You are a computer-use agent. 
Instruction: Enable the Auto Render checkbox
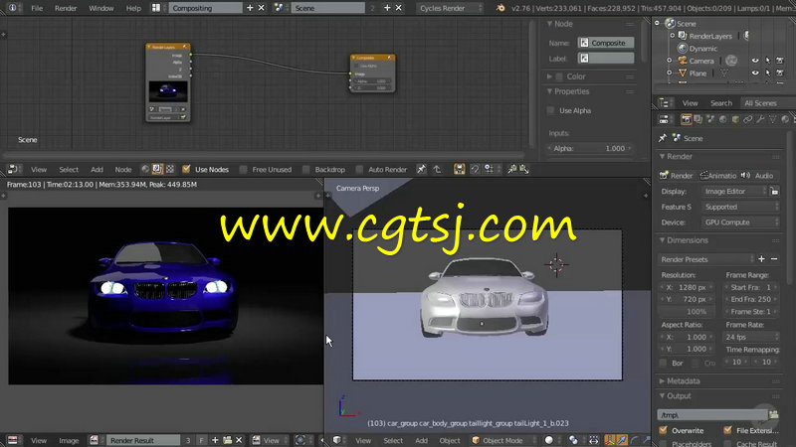tap(359, 169)
